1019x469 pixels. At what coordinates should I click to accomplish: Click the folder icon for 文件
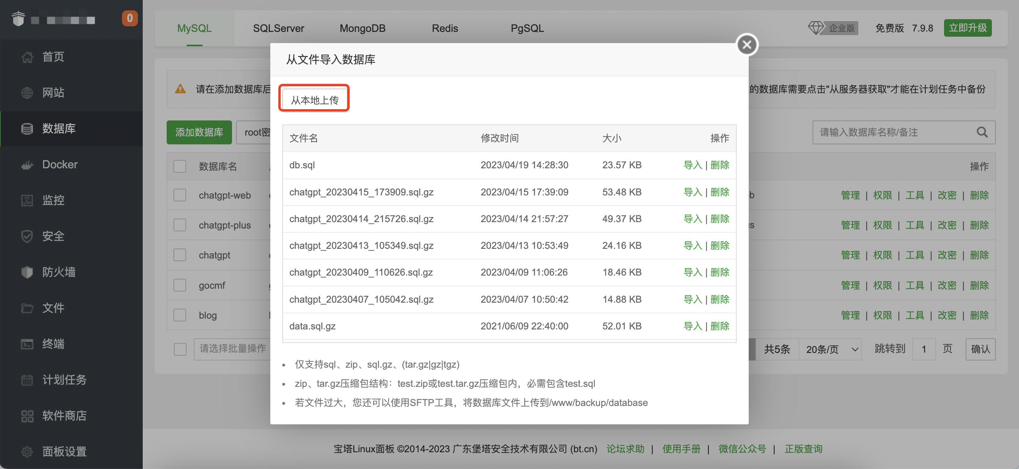pyautogui.click(x=27, y=308)
